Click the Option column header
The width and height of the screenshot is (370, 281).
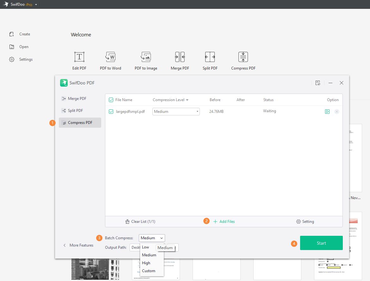pyautogui.click(x=333, y=100)
